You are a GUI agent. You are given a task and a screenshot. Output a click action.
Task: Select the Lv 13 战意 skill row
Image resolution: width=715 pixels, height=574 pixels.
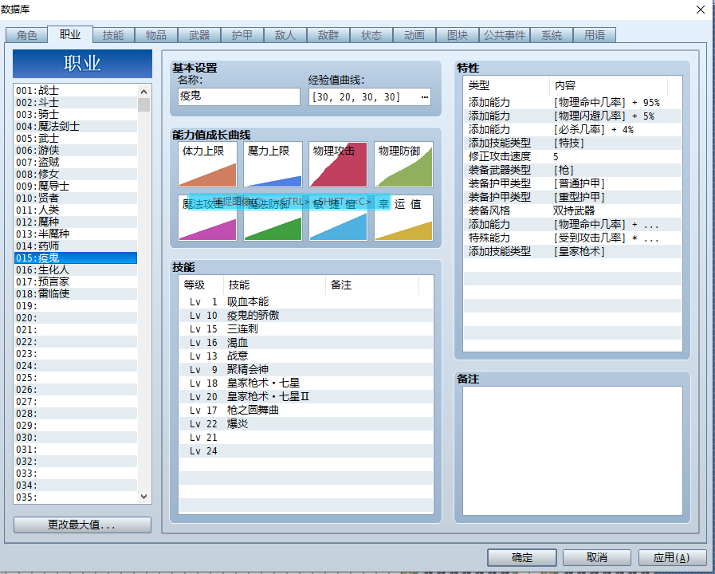click(306, 356)
